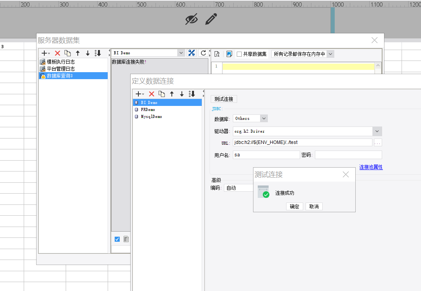This screenshot has height=291, width=421.
Task: Select the FRDemo data connection
Action: [167, 109]
